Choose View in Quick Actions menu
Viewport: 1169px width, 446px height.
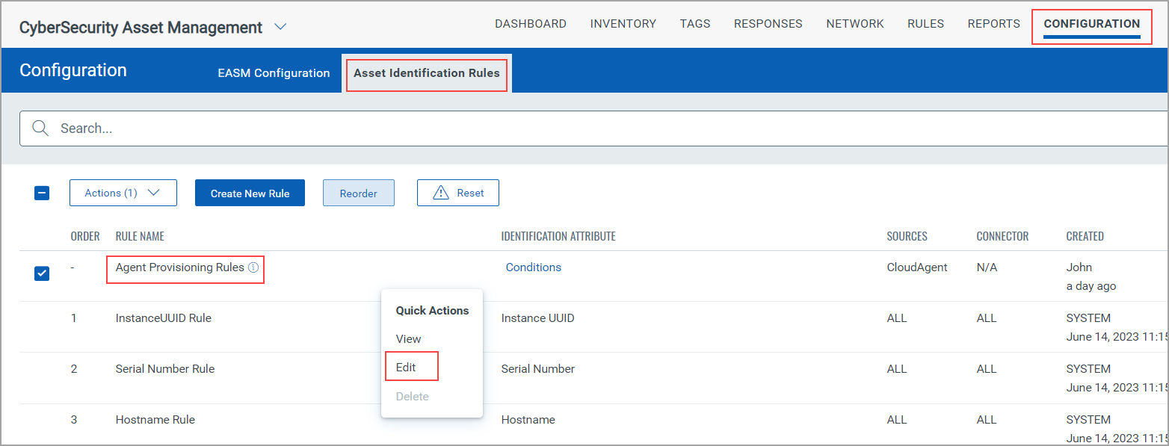(x=409, y=339)
